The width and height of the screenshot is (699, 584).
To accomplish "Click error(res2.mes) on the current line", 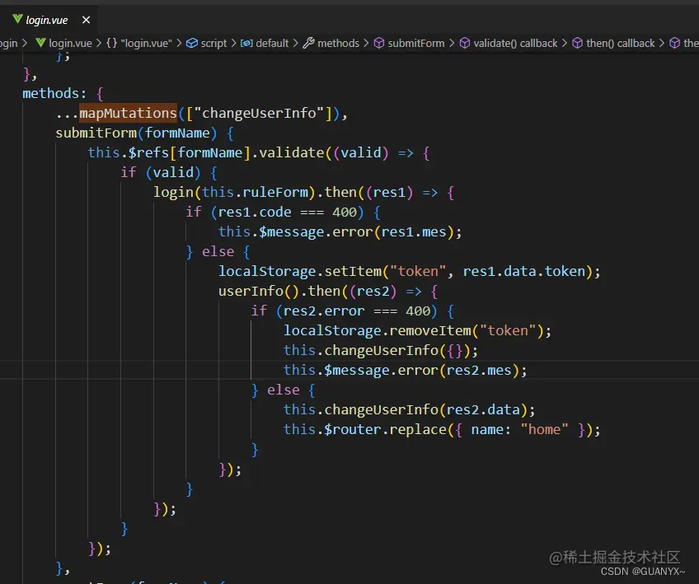I will (458, 370).
